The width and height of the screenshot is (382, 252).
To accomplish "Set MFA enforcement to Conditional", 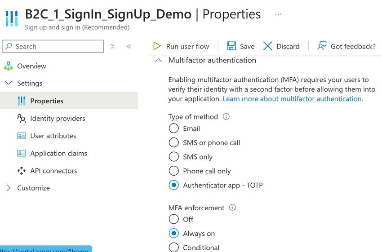I will (174, 248).
